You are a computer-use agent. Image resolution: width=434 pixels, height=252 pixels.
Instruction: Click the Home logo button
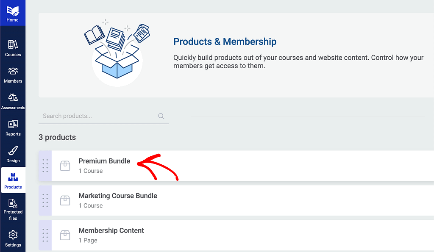coord(13,13)
